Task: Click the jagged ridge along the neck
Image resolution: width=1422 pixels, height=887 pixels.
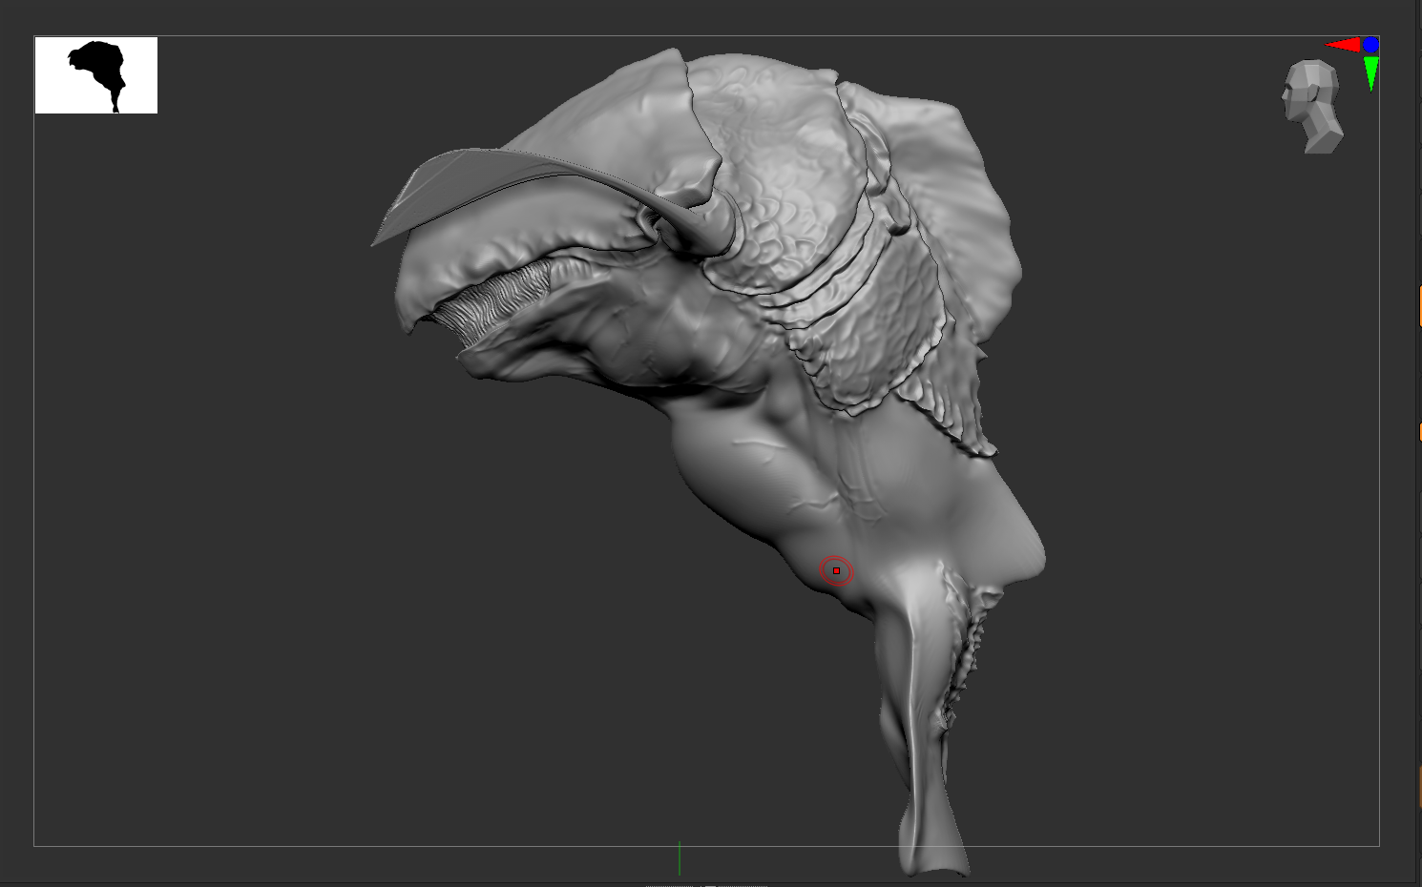Action: click(964, 649)
